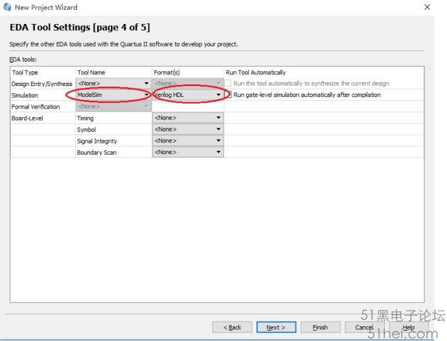Viewport: 447px width, 341px height.
Task: Go to previous page with Back button
Action: pos(232,327)
